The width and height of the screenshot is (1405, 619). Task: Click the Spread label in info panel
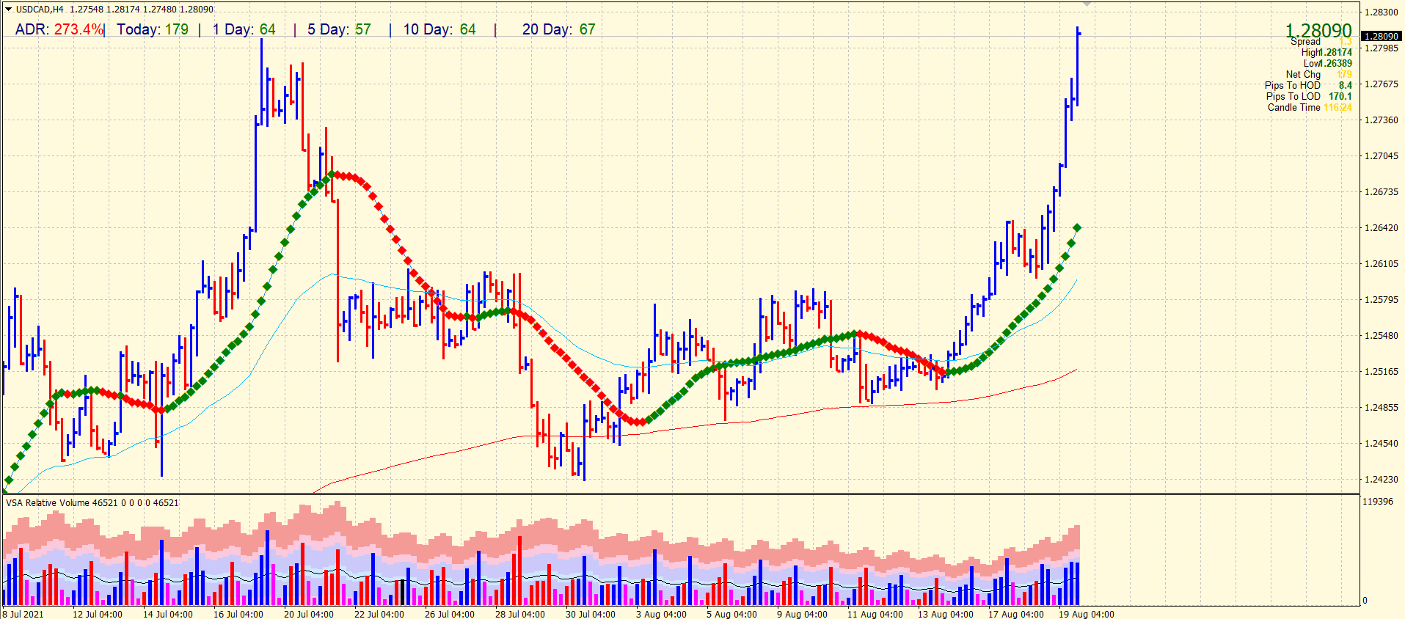(1305, 42)
